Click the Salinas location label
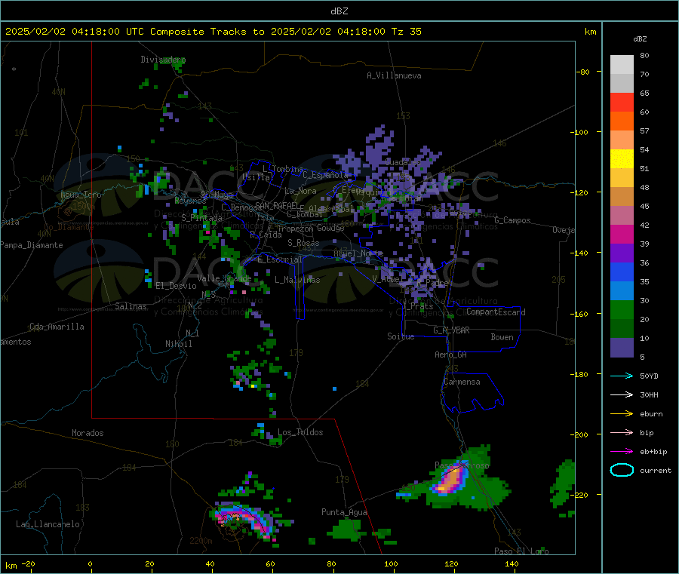This screenshot has height=574, width=679. coord(131,306)
